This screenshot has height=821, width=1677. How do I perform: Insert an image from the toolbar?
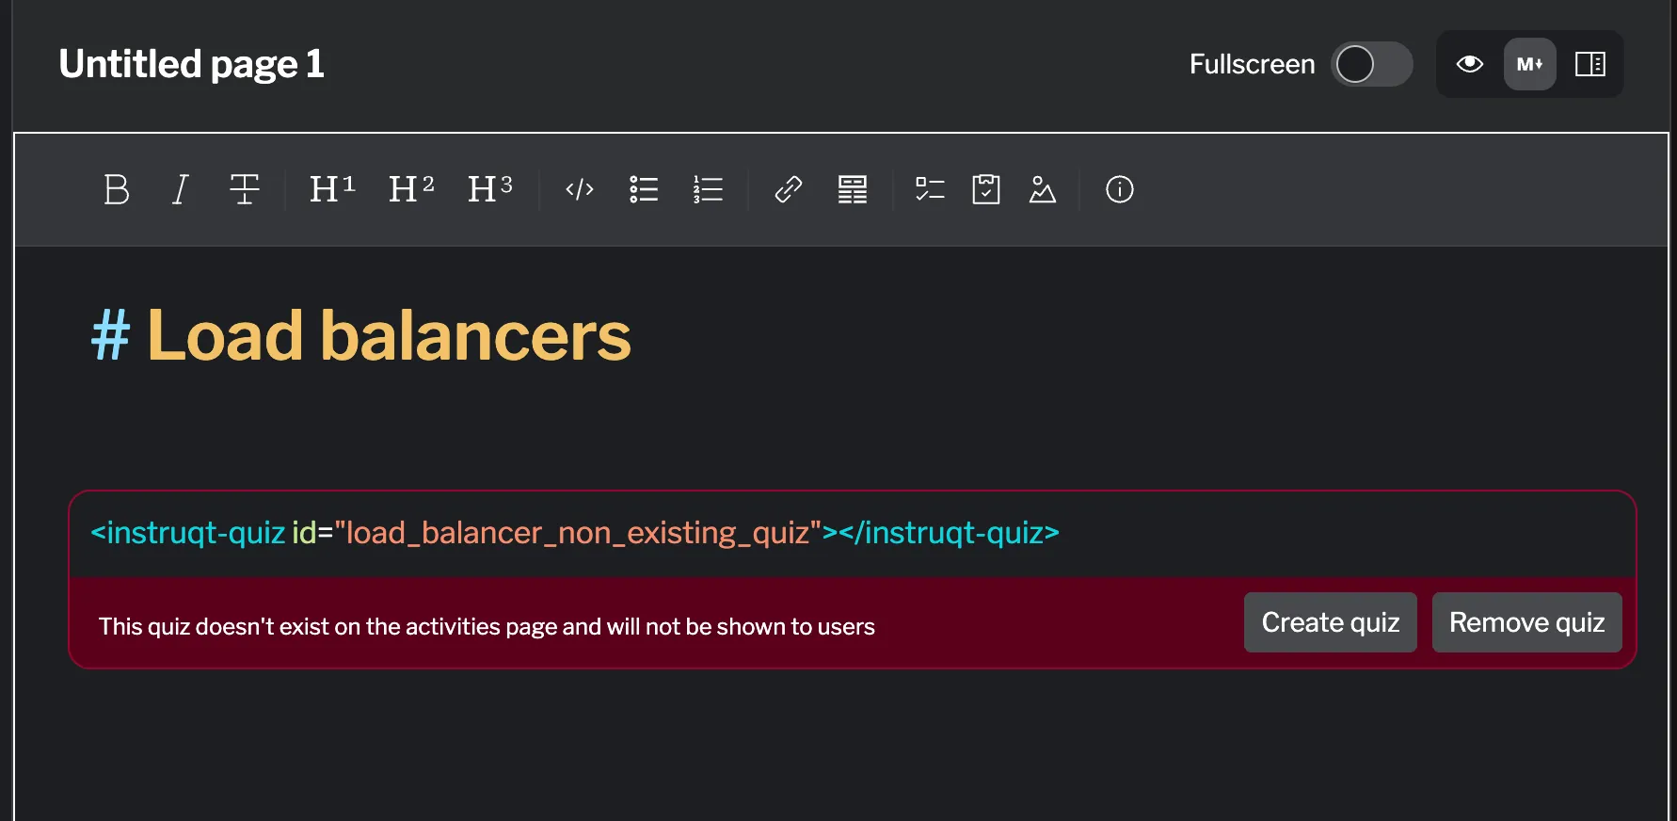pyautogui.click(x=1043, y=189)
